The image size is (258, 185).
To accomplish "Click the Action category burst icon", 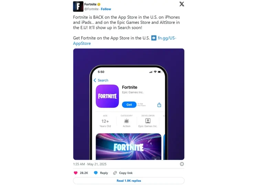I will pos(126,121).
